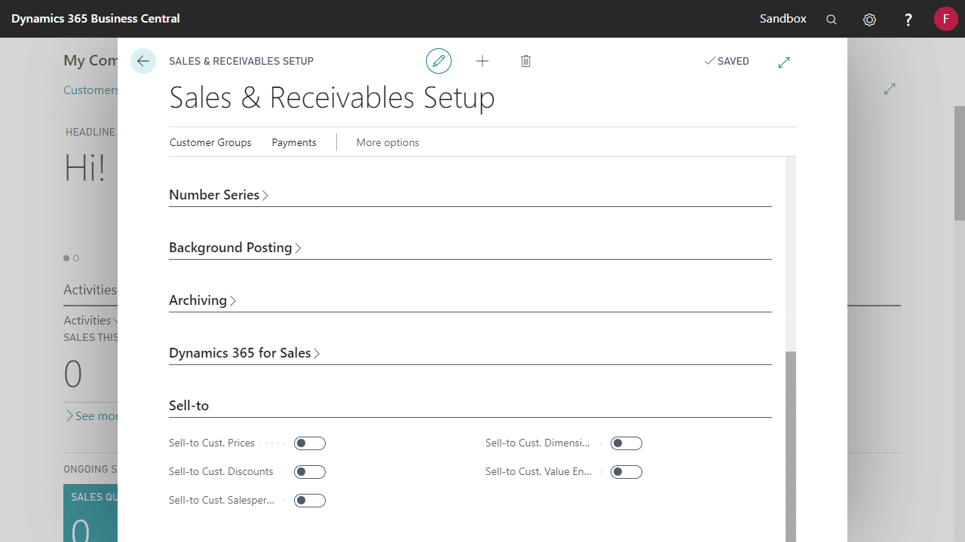Toggle Sell-to Cust. Salesperson switch
Screen dimensions: 965x542
(x=310, y=501)
